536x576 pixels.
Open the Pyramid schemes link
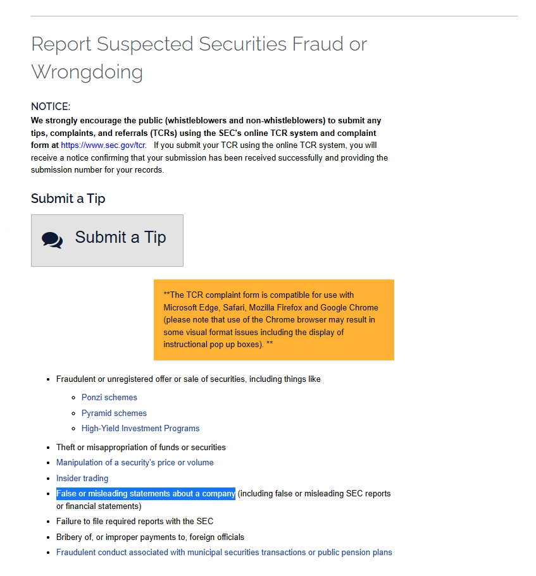(114, 414)
